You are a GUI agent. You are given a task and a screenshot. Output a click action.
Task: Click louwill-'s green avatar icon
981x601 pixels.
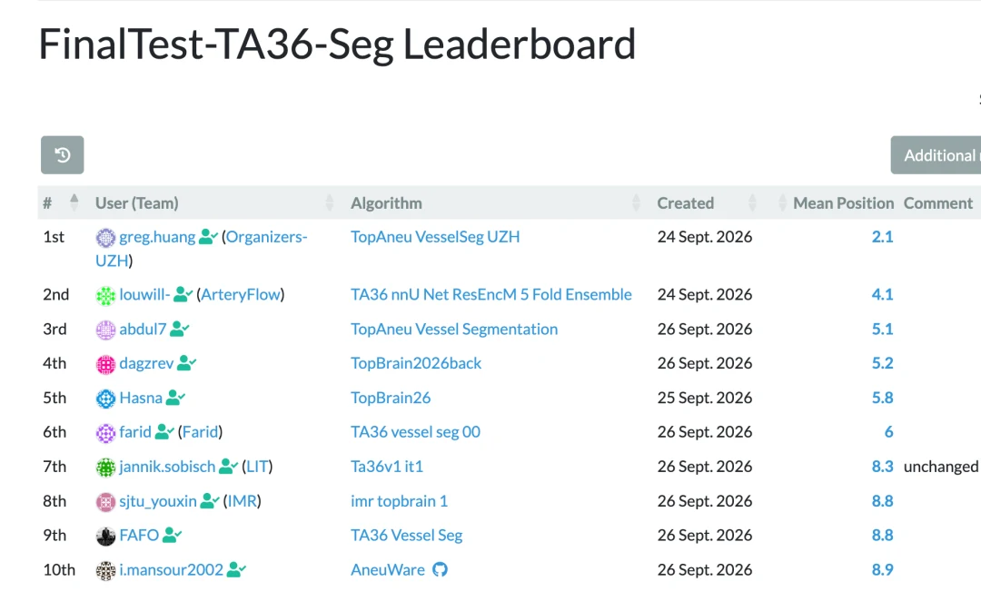click(105, 295)
